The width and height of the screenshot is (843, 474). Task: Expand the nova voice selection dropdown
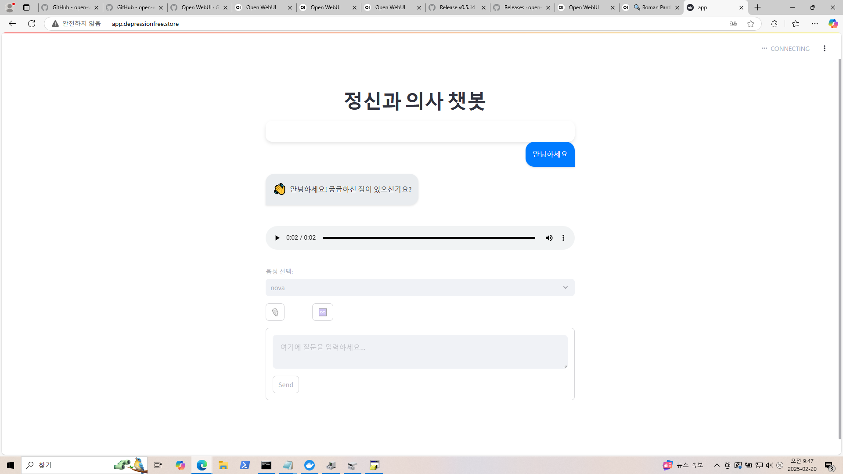click(420, 287)
